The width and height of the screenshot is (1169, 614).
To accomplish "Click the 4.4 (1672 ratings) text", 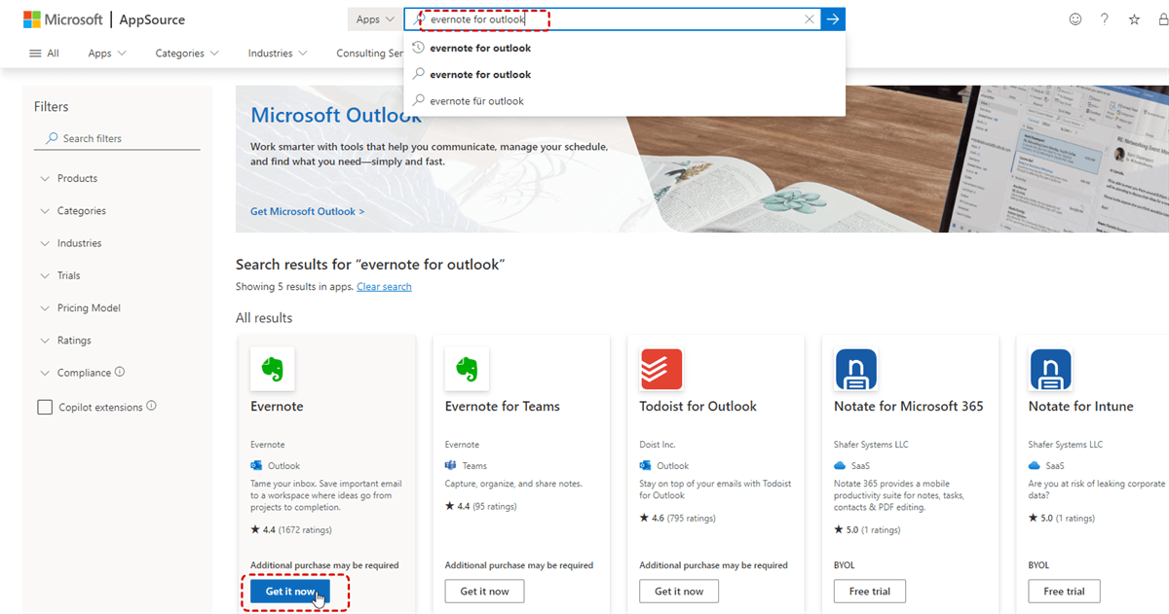I will [x=291, y=530].
